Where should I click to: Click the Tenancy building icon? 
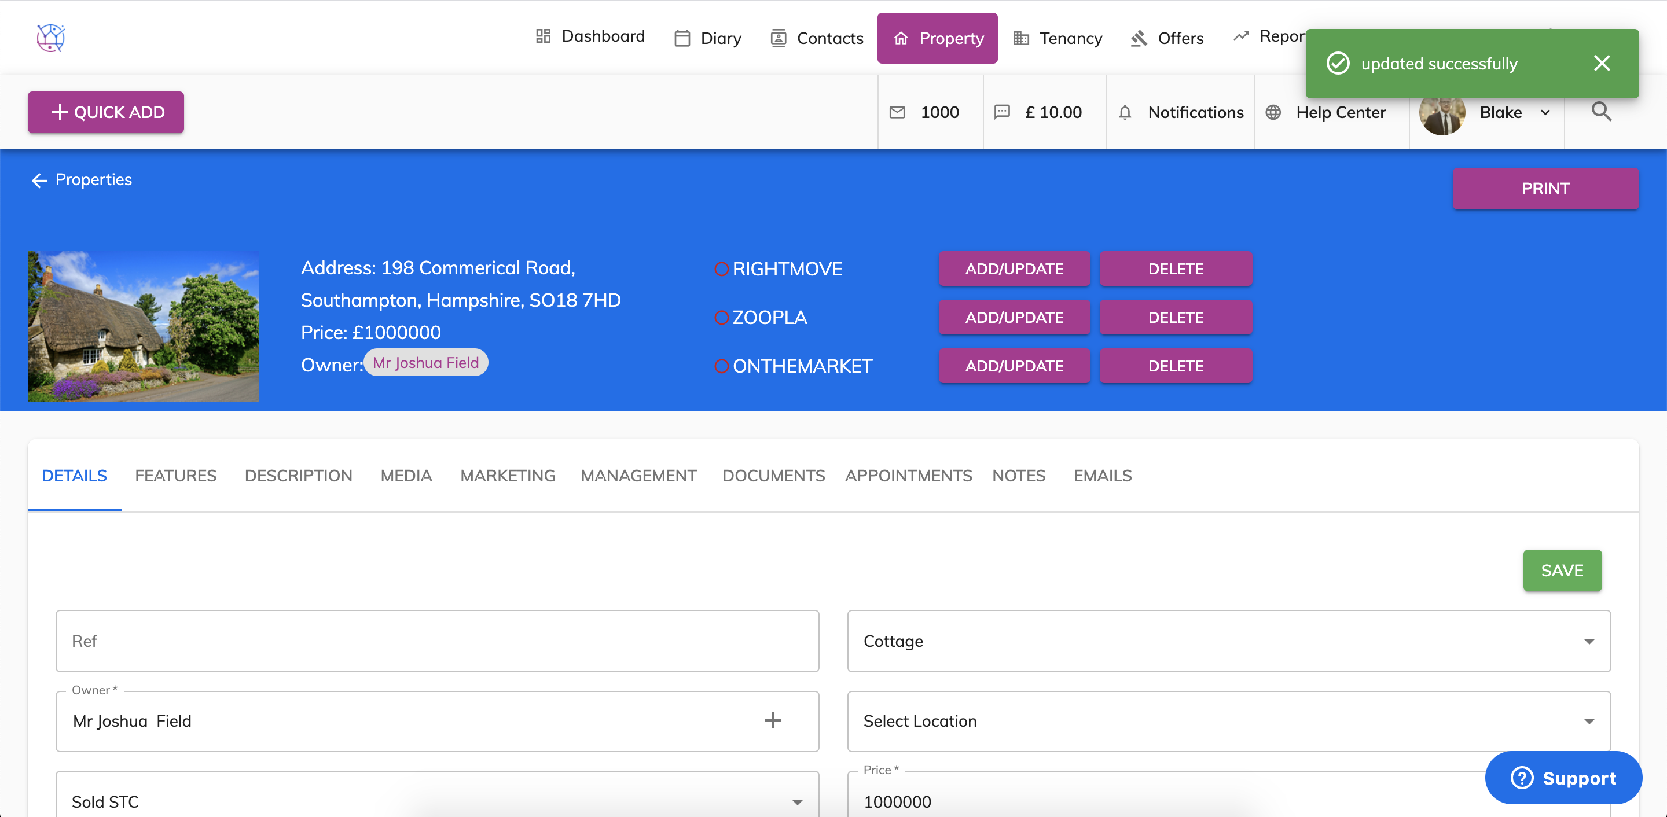[1022, 38]
